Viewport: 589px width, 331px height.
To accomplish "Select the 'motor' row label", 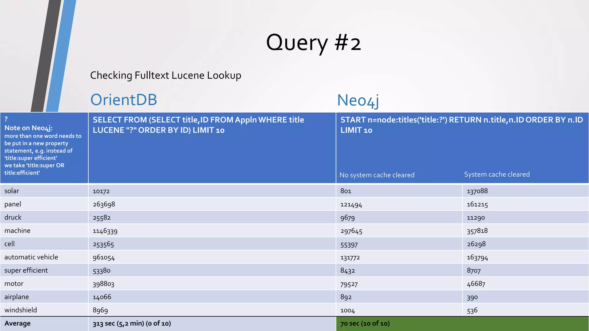I will [x=14, y=284].
